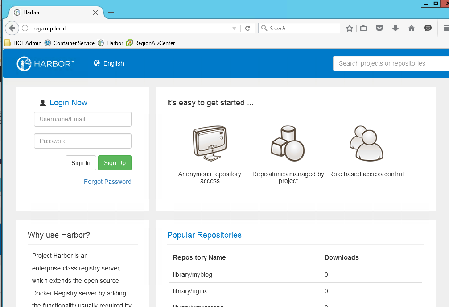Screen dimensions: 449x307
Task: Click the Role based access control users icon
Action: click(366, 143)
